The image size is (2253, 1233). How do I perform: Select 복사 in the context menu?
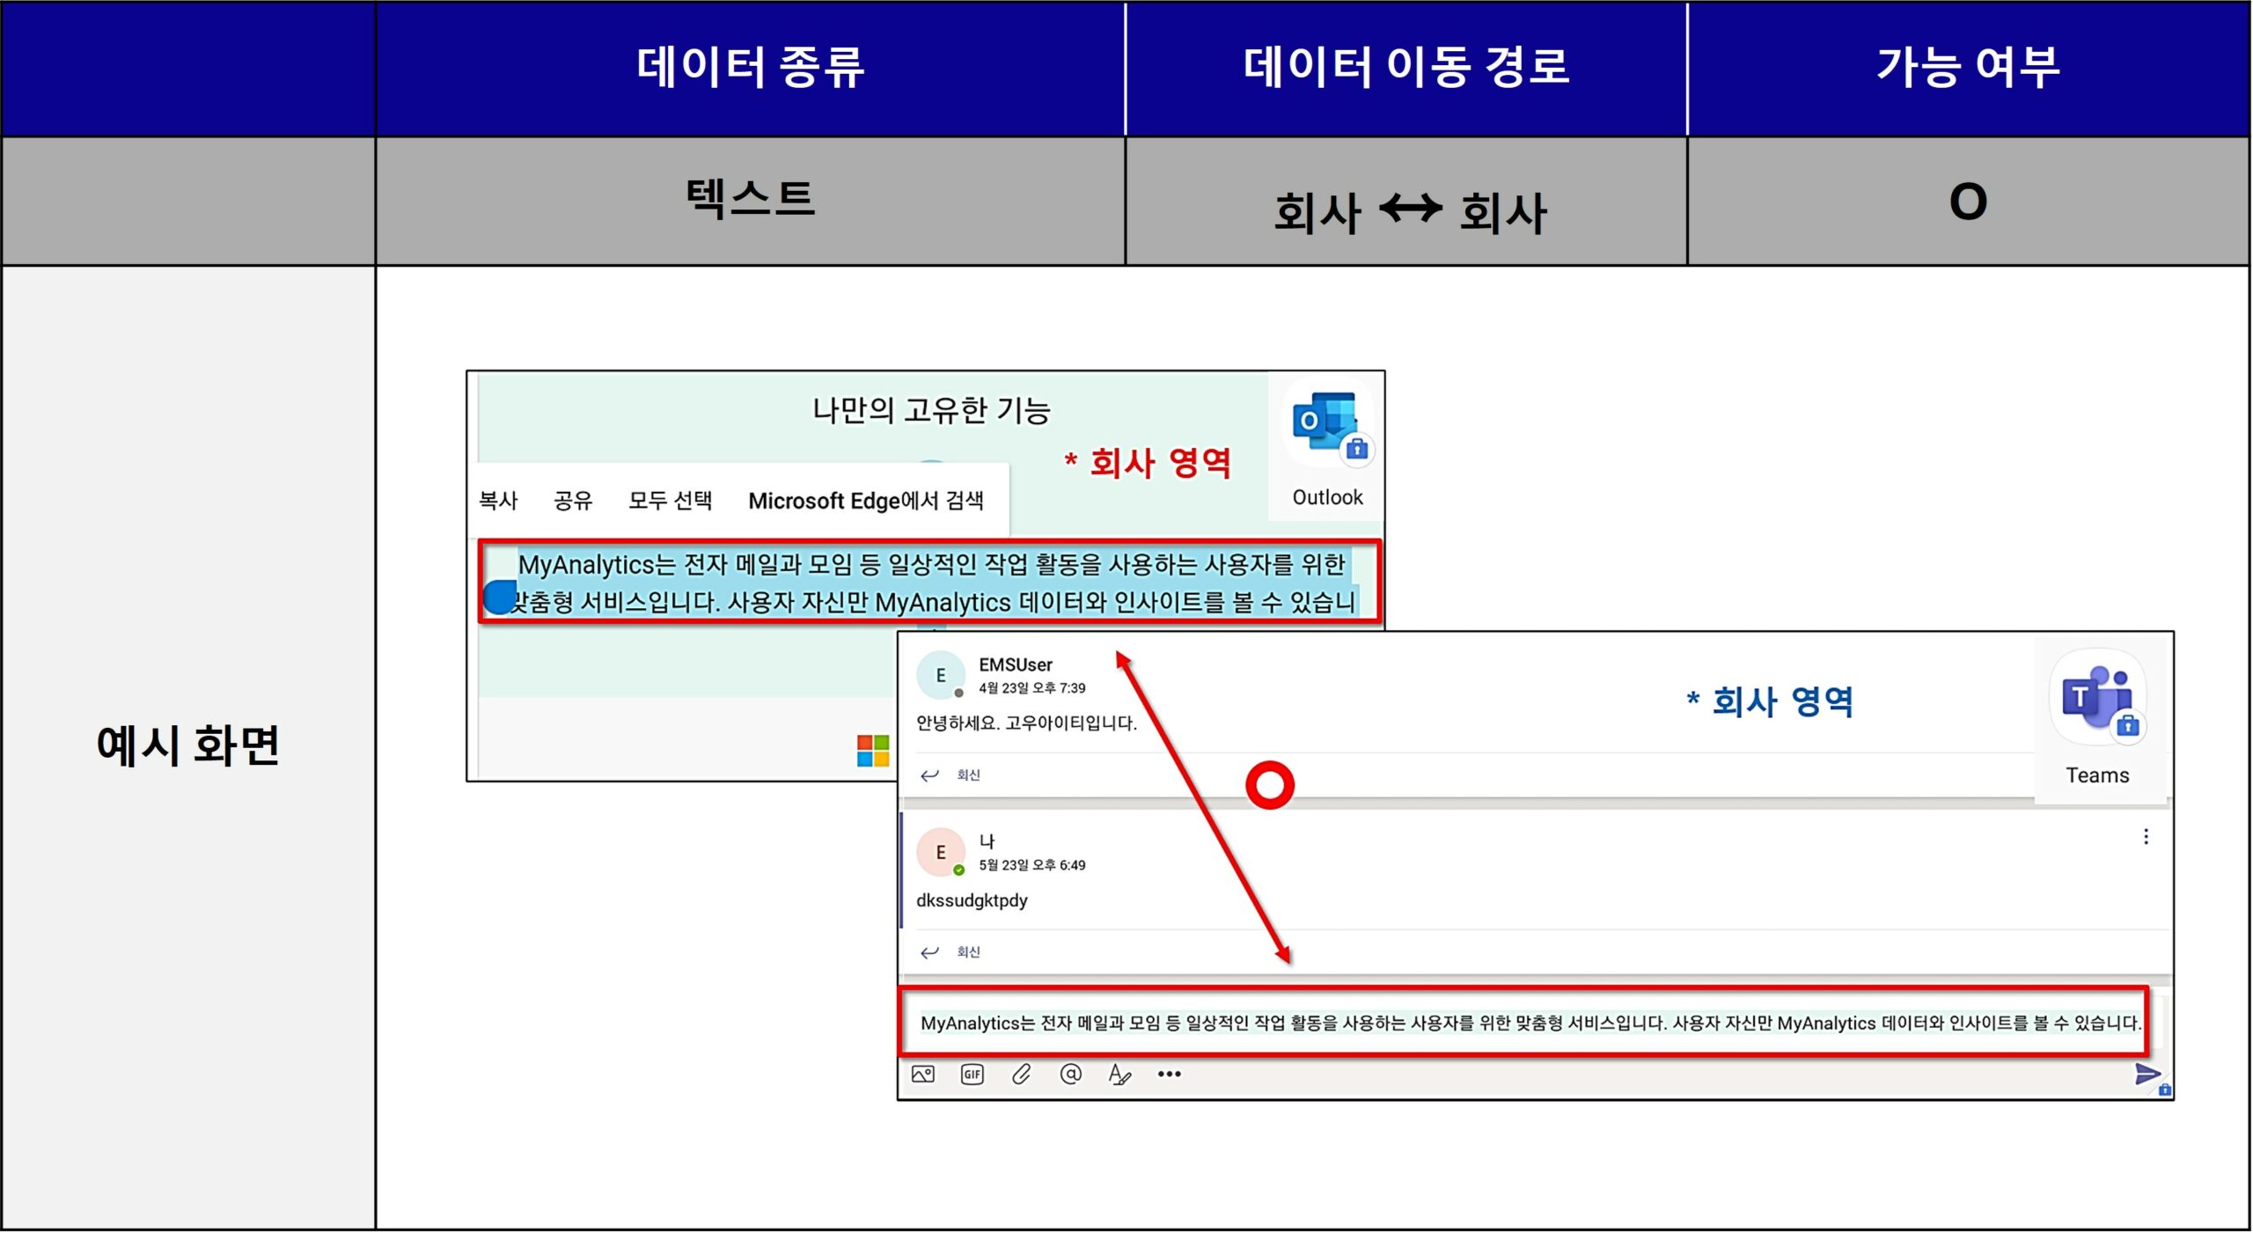[x=498, y=501]
